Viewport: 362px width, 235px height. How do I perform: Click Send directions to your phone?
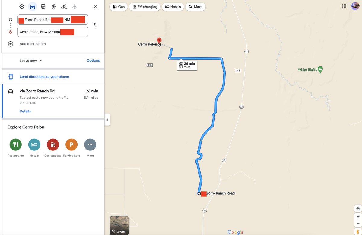tap(44, 77)
